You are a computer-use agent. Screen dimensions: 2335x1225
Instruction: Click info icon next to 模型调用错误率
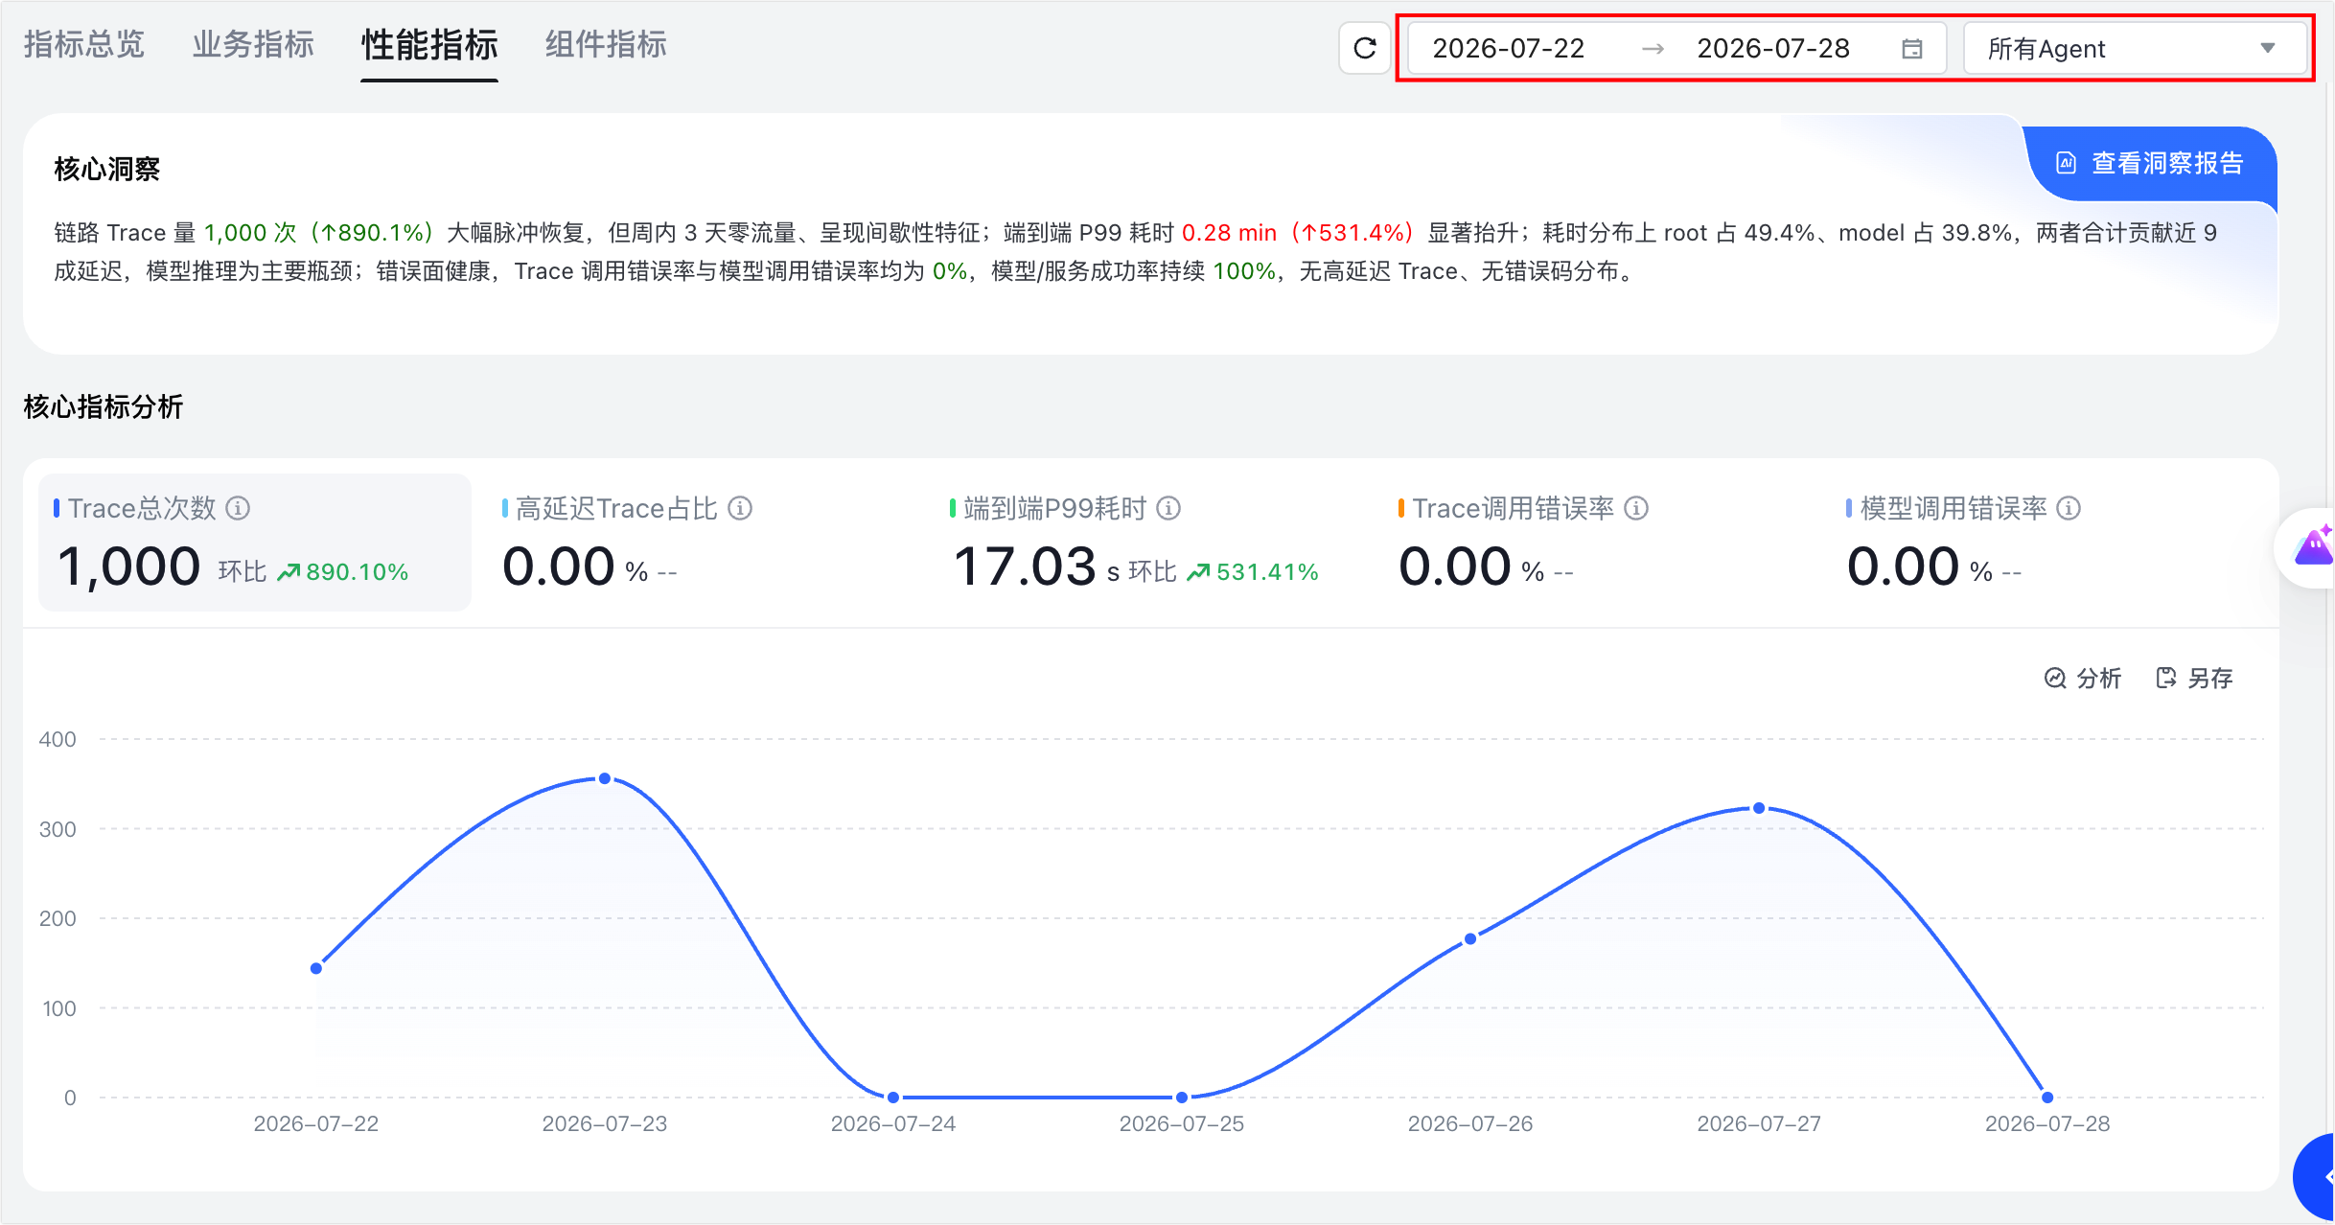point(2069,508)
